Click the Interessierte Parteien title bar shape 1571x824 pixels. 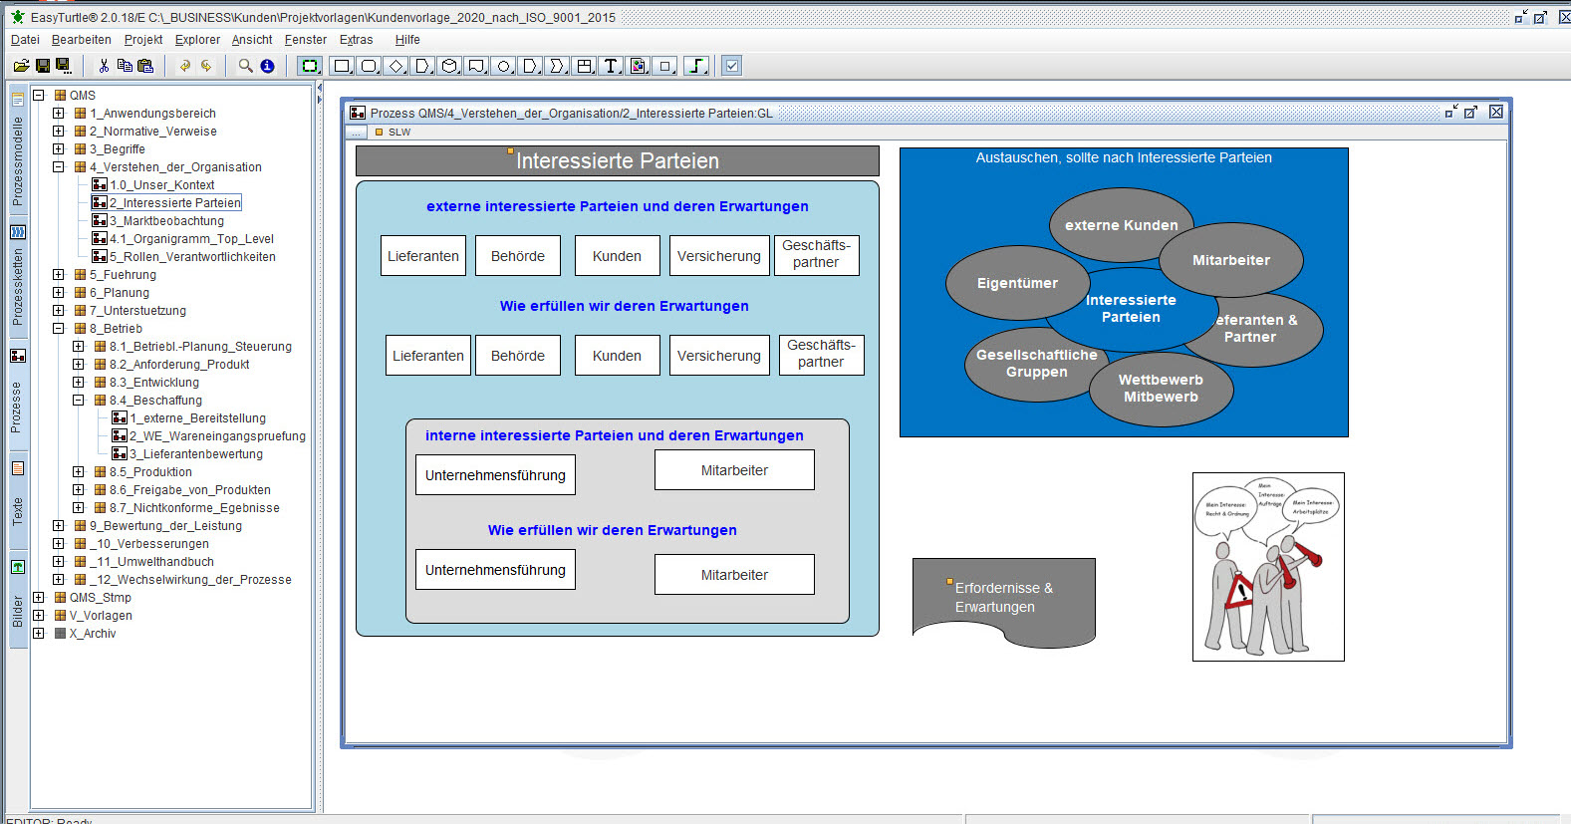click(618, 161)
